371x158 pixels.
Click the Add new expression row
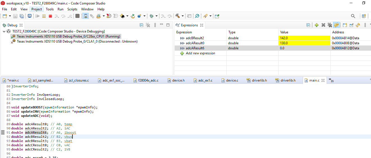click(200, 53)
